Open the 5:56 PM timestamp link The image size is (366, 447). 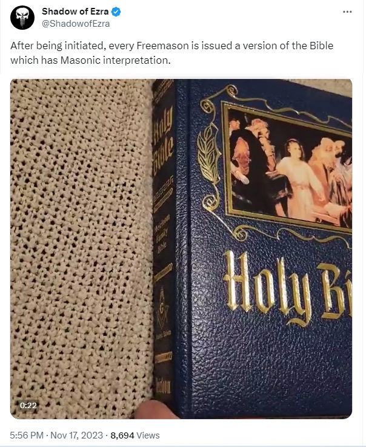[27, 435]
